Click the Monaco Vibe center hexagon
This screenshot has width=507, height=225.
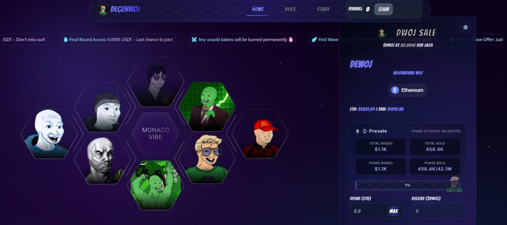[156, 133]
